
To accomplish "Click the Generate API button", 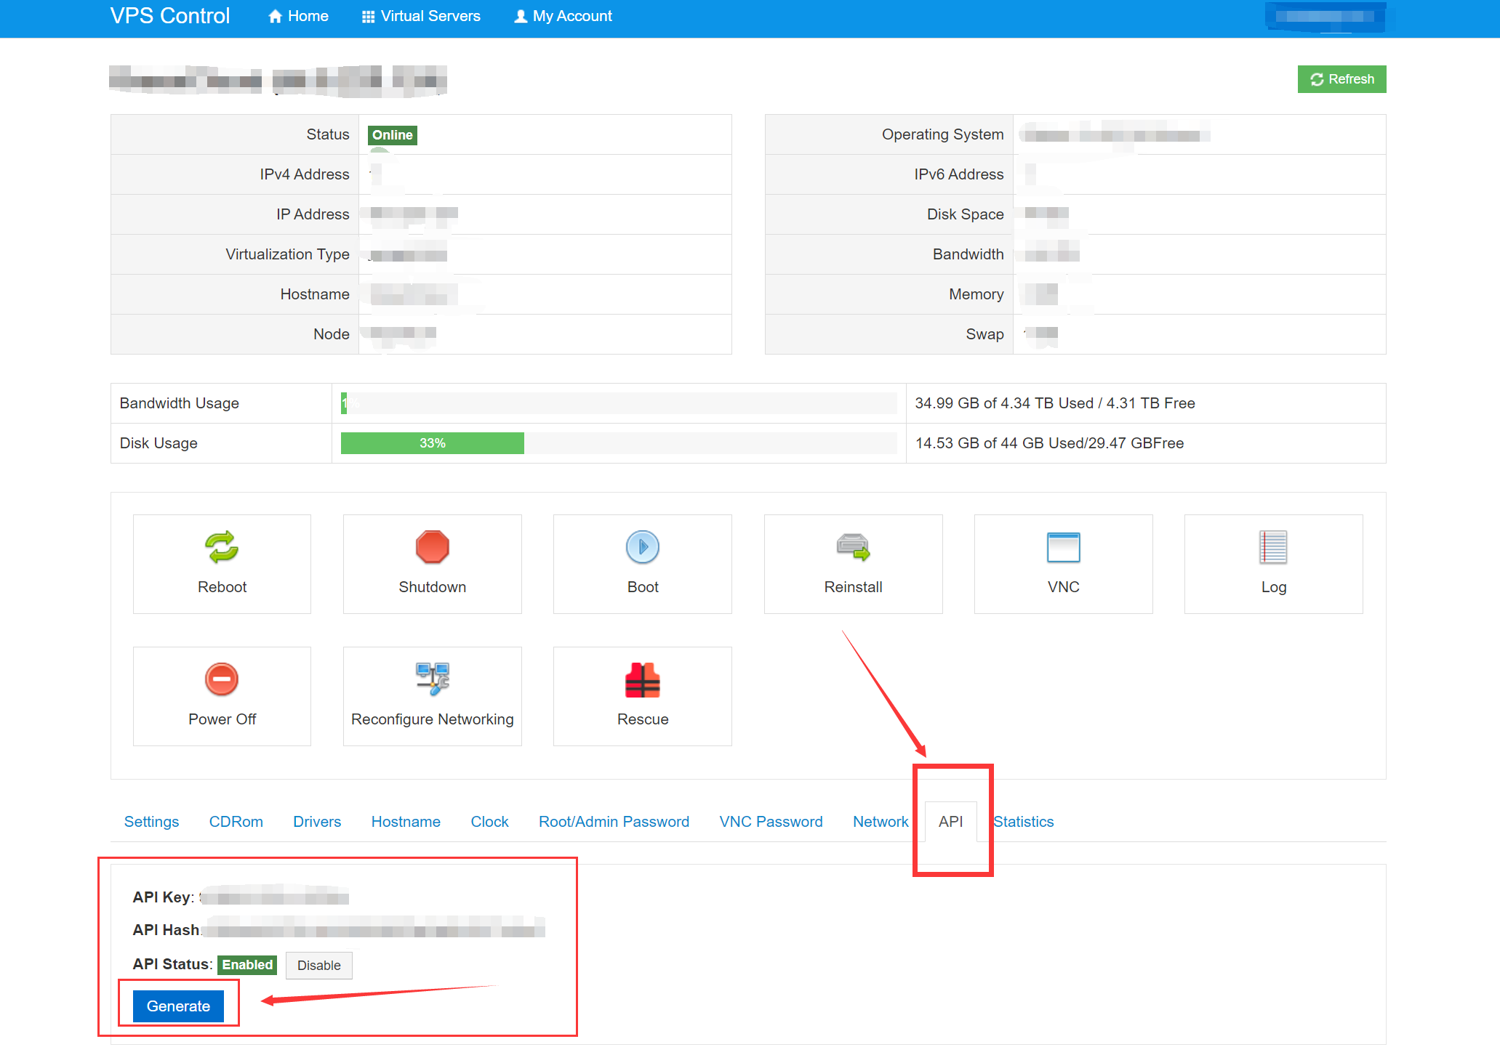I will (178, 1006).
